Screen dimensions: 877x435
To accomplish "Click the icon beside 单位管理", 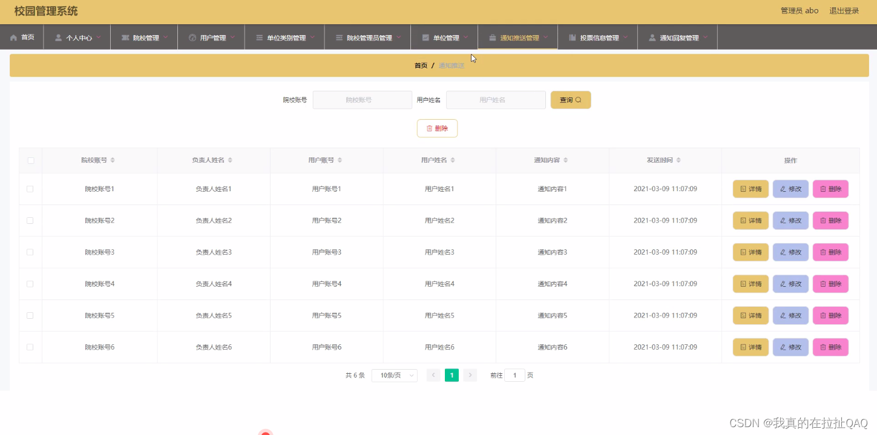I will point(425,38).
